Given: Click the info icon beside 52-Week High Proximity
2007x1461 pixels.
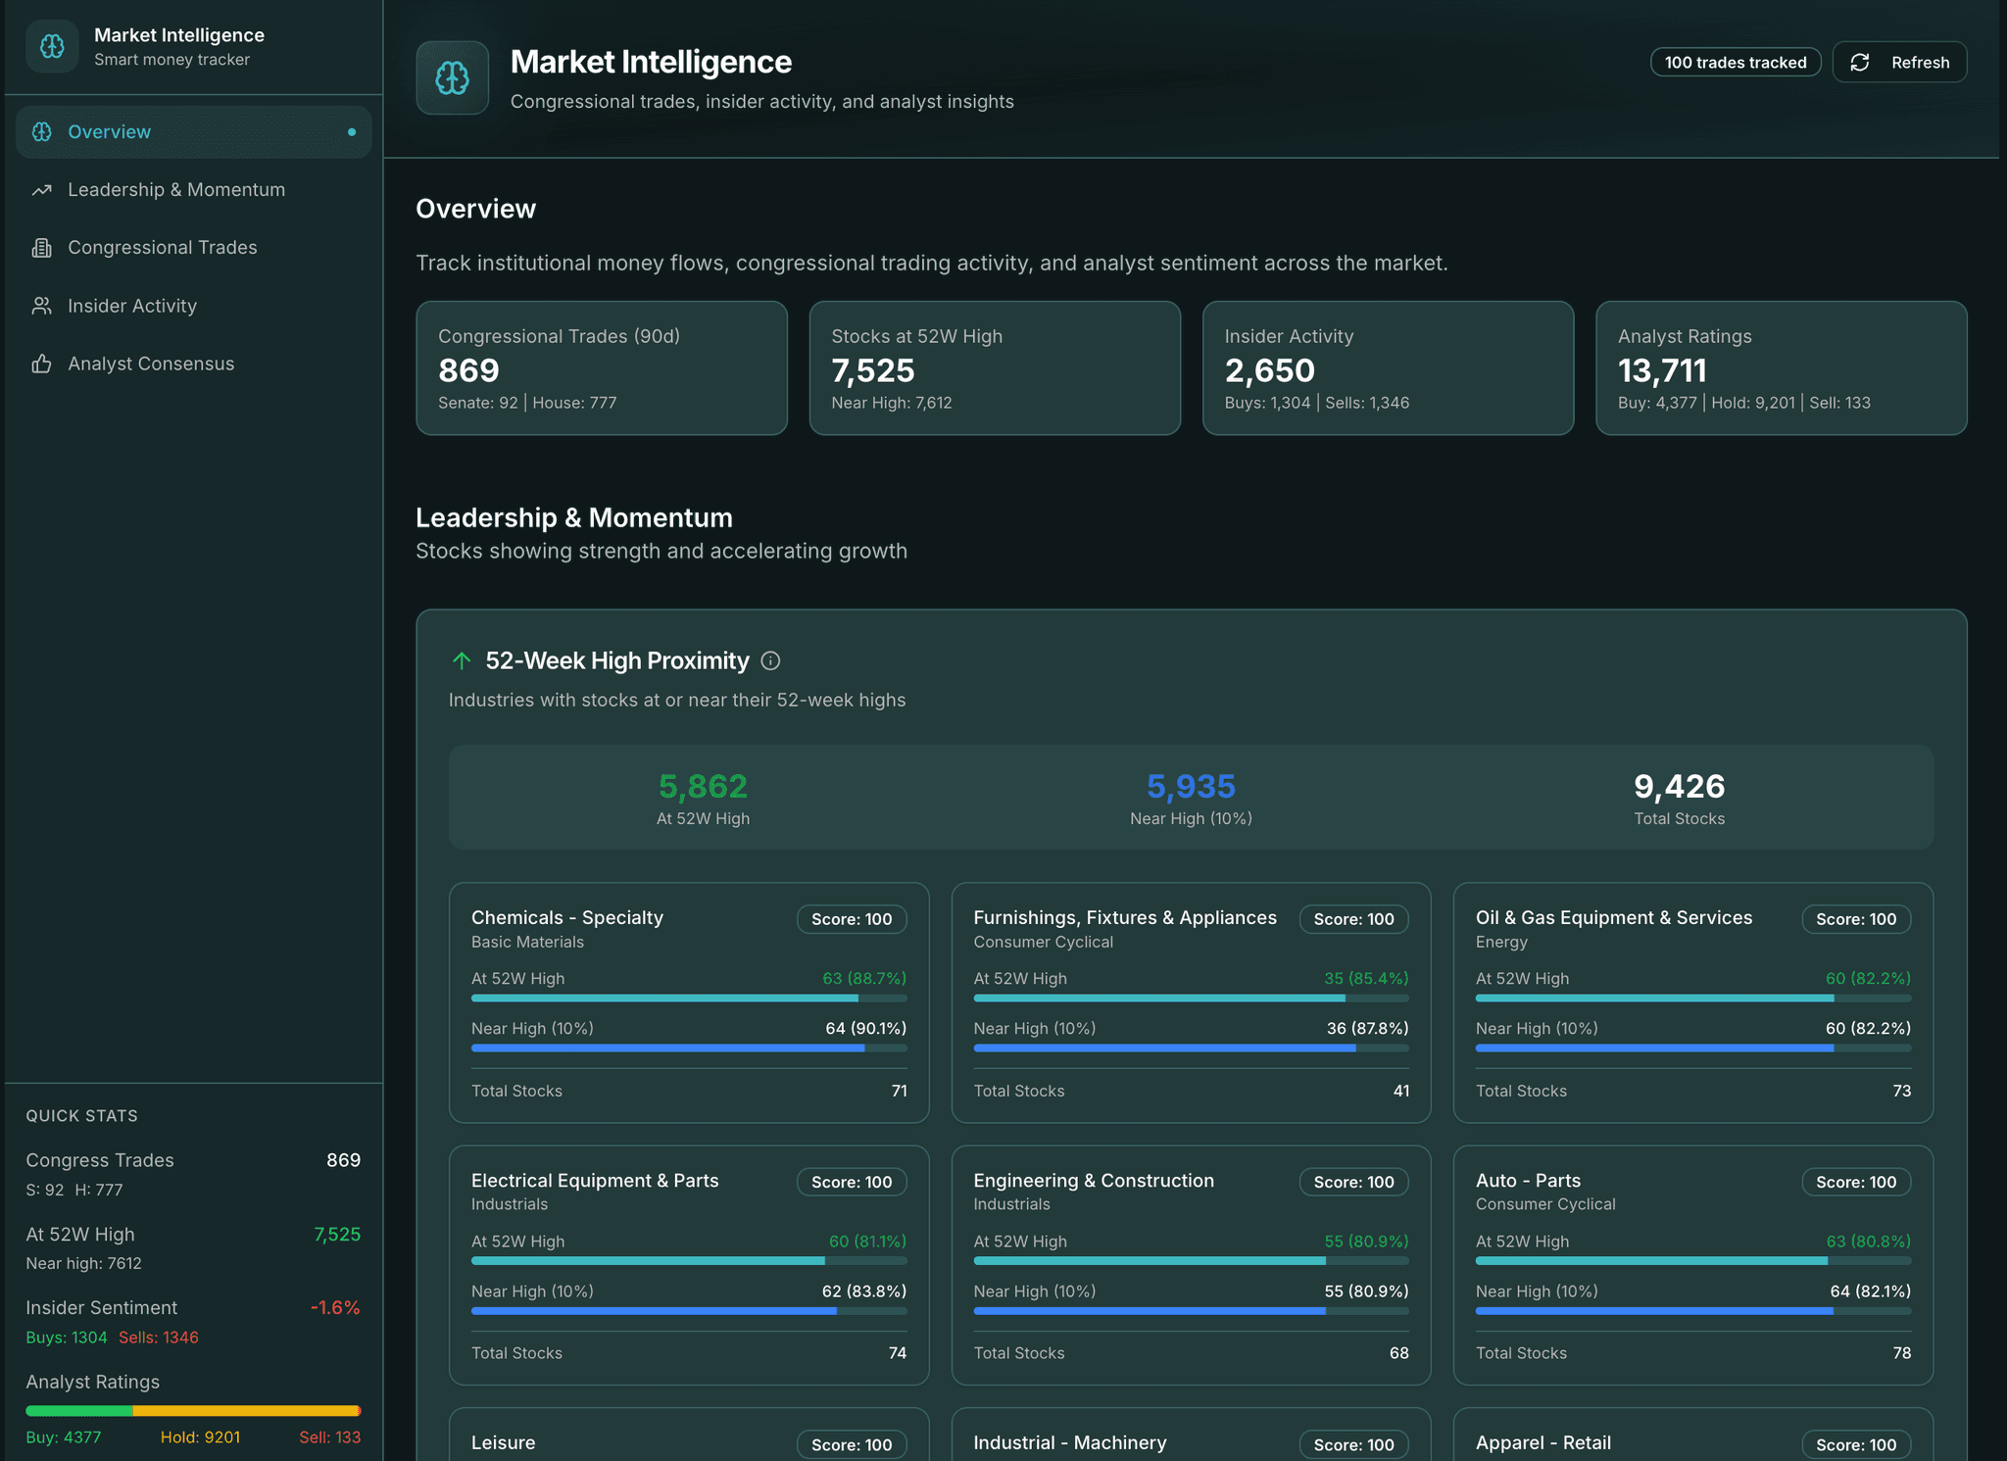Looking at the screenshot, I should (x=770, y=661).
